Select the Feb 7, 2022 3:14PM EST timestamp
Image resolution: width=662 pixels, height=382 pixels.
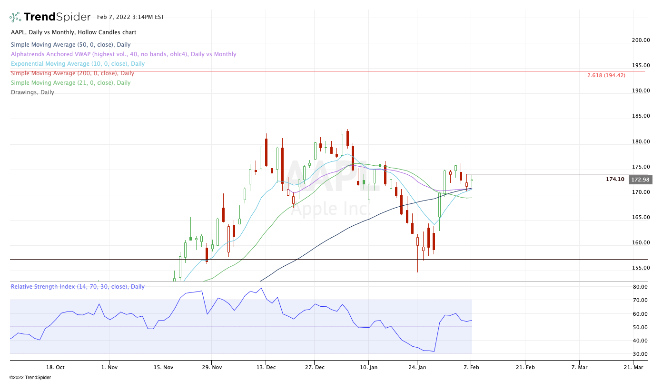(x=131, y=17)
